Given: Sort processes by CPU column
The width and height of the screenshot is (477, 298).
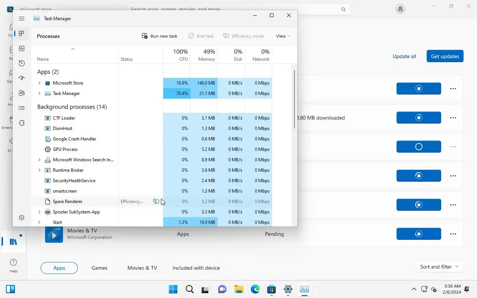Looking at the screenshot, I should click(177, 54).
